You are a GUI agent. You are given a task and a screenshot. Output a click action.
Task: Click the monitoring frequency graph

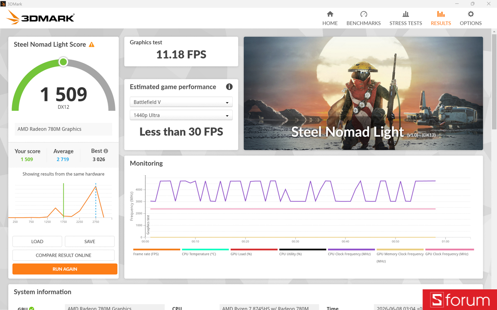coord(308,207)
